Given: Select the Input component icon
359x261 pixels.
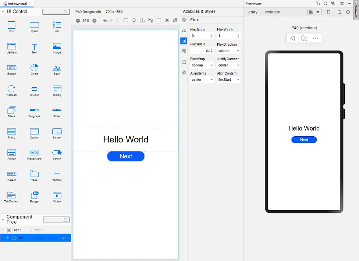Looking at the screenshot, I should pyautogui.click(x=34, y=25).
